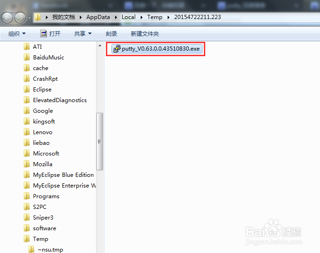Select the CrashRpt folder in the tree

[x=46, y=79]
